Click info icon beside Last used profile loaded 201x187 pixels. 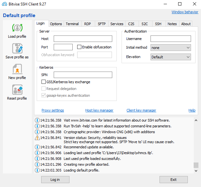click(x=37, y=159)
